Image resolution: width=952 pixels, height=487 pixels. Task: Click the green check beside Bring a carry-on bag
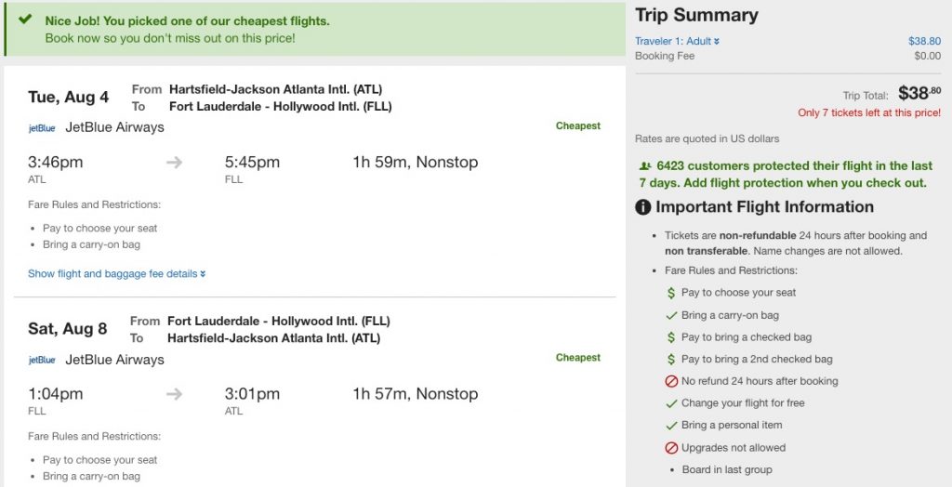[671, 315]
